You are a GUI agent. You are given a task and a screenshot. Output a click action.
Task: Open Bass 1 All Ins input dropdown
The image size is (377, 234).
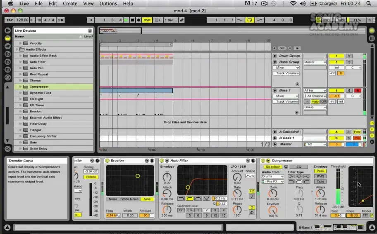pyautogui.click(x=315, y=91)
